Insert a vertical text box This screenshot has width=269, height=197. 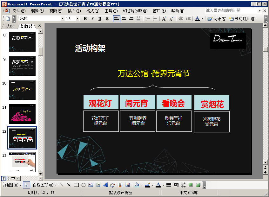98,185
